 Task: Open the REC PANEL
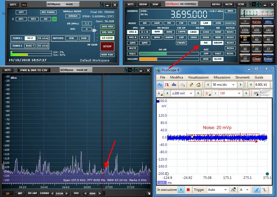(48, 12)
